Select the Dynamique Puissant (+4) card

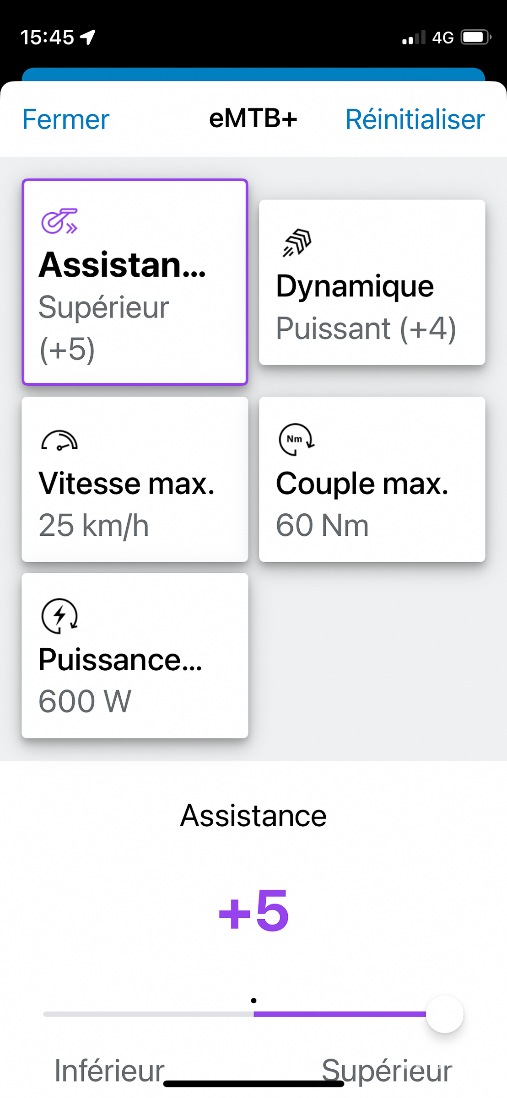coord(372,282)
